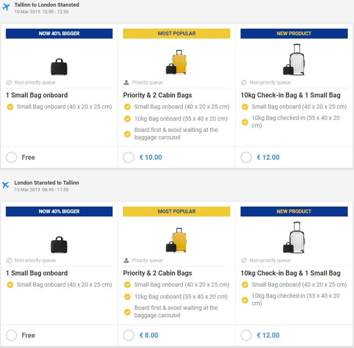Click the yellow suitcase image for outbound flight

179,62
